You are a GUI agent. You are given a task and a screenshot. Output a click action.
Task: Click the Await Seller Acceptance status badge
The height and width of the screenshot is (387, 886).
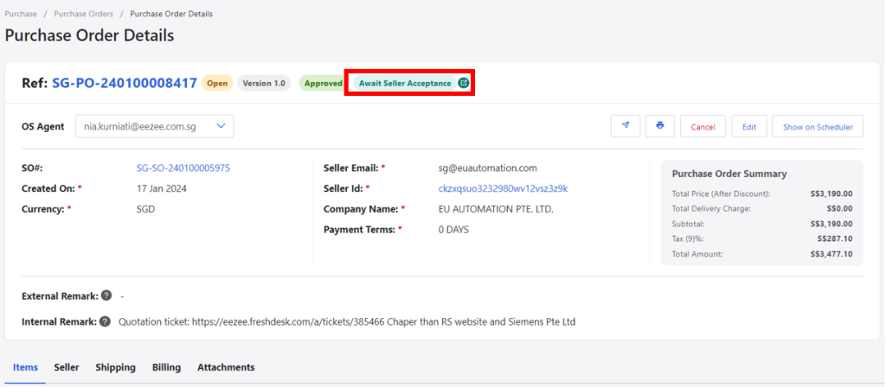[x=405, y=83]
